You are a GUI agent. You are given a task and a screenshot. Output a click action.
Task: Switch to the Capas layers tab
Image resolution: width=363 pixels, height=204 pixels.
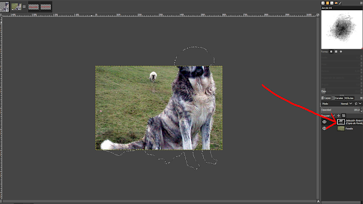coord(326,98)
